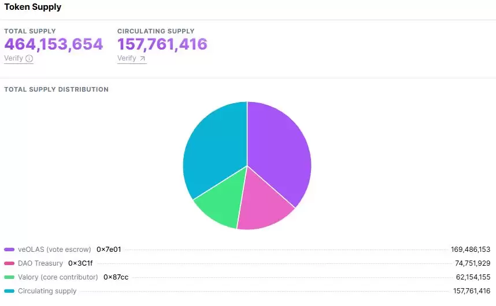This screenshot has width=496, height=306.
Task: Click the arrow icon beside Circulating Supply Verify
Action: (142, 58)
